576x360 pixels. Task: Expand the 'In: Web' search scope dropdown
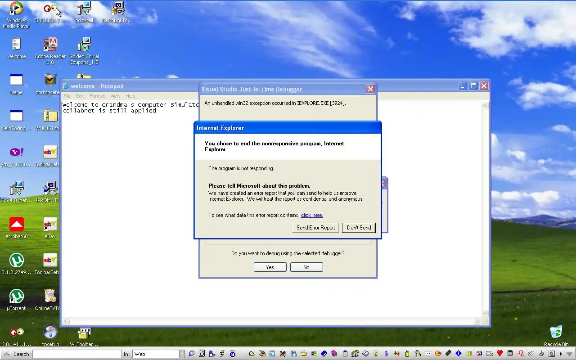(x=182, y=354)
